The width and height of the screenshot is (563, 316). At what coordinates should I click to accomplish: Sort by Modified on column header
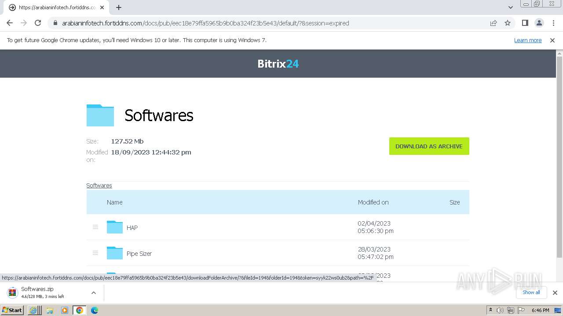point(373,202)
